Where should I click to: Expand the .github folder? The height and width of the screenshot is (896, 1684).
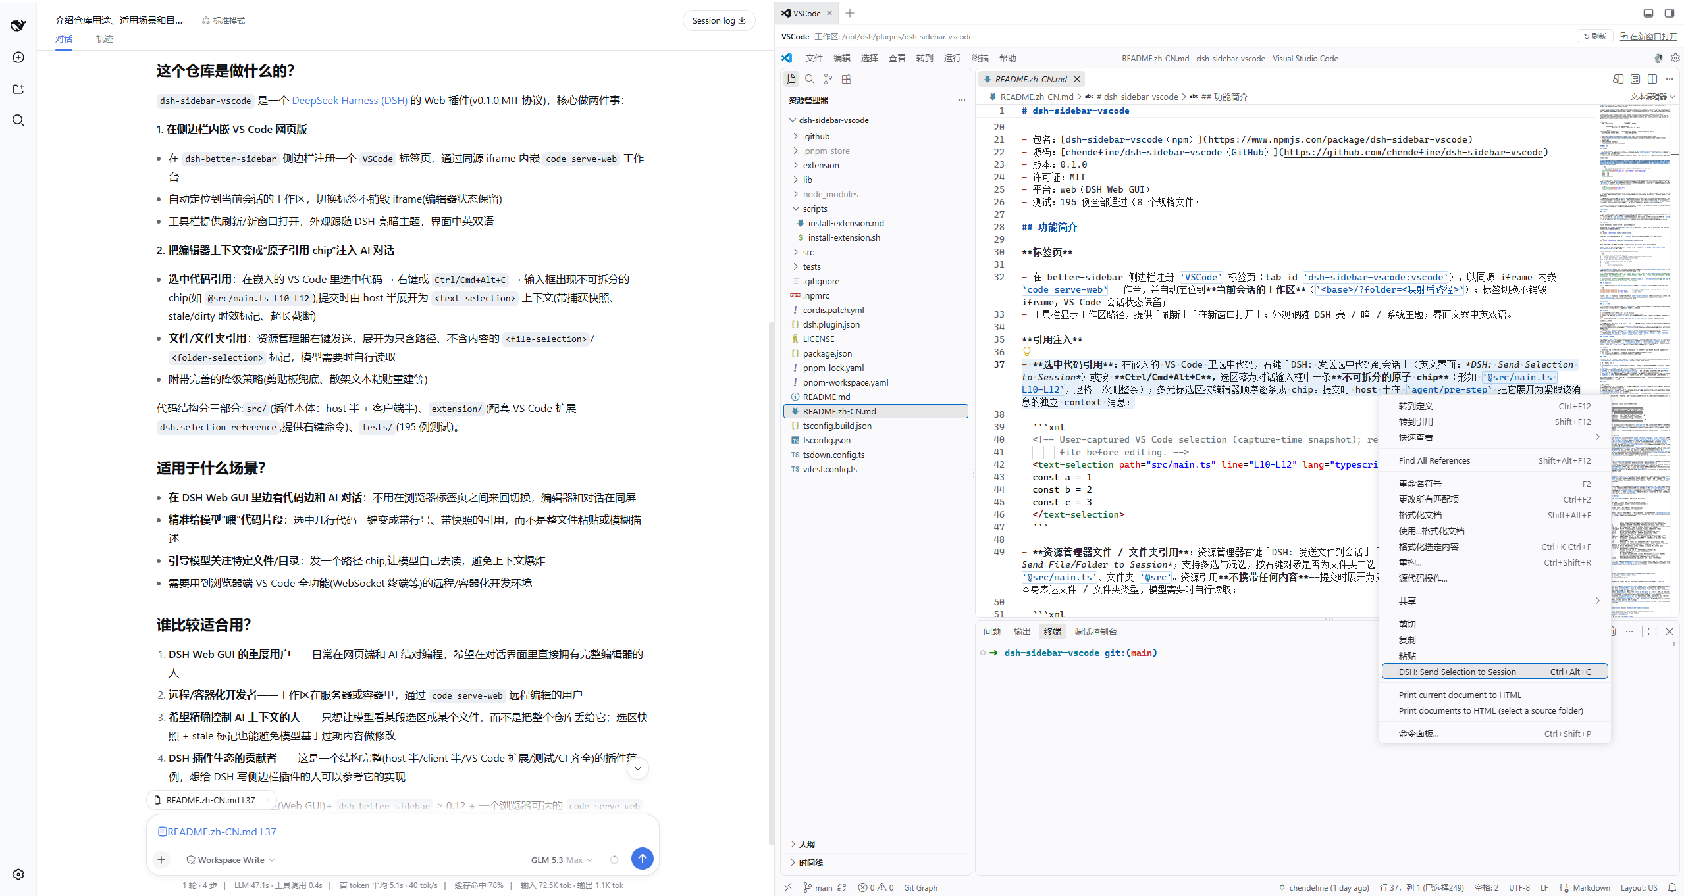point(816,136)
